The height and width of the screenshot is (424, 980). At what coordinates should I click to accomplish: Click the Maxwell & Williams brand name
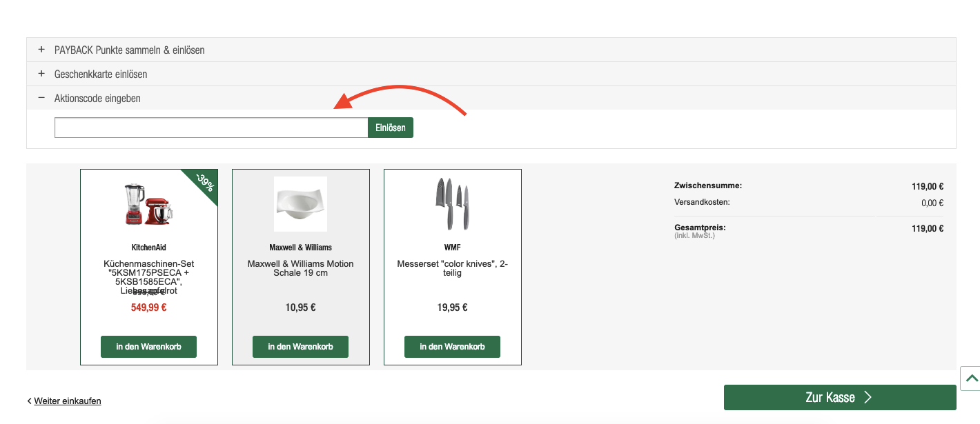(x=300, y=248)
